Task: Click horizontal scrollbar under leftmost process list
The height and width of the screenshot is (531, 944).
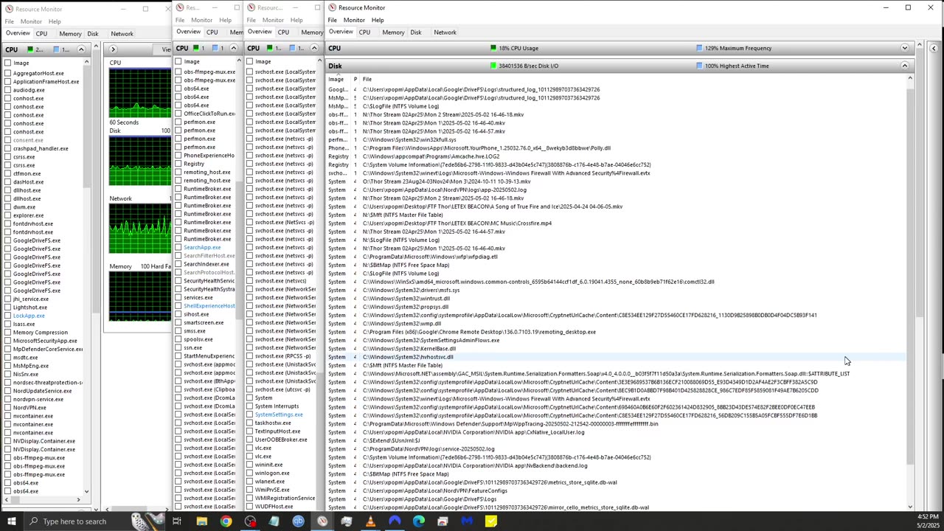Action: point(44,500)
